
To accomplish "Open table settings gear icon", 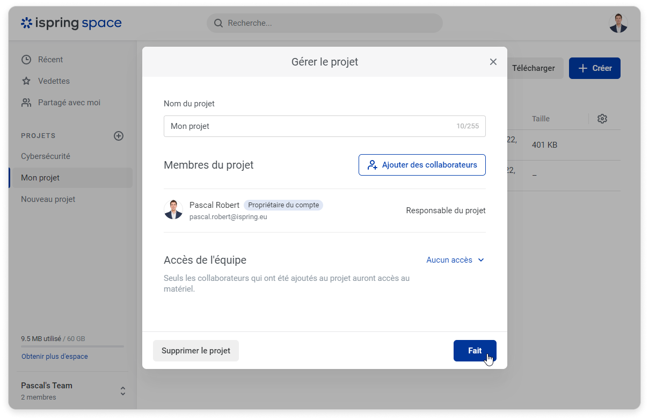I will (x=602, y=119).
